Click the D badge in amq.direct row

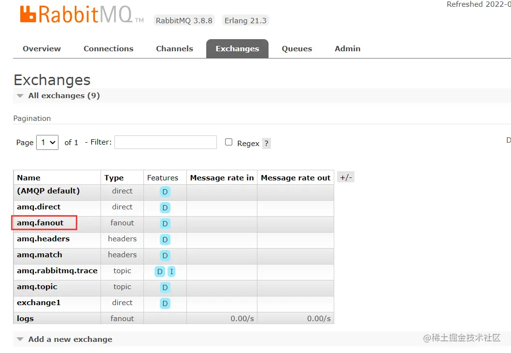point(165,207)
